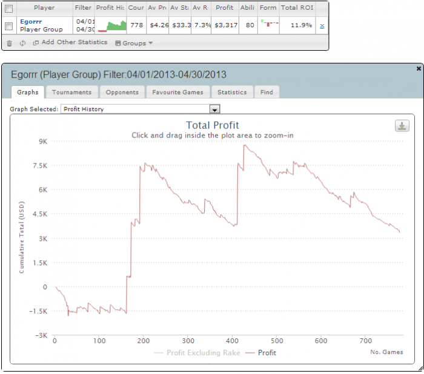
Task: Click Add Other Statistics
Action: (75, 42)
